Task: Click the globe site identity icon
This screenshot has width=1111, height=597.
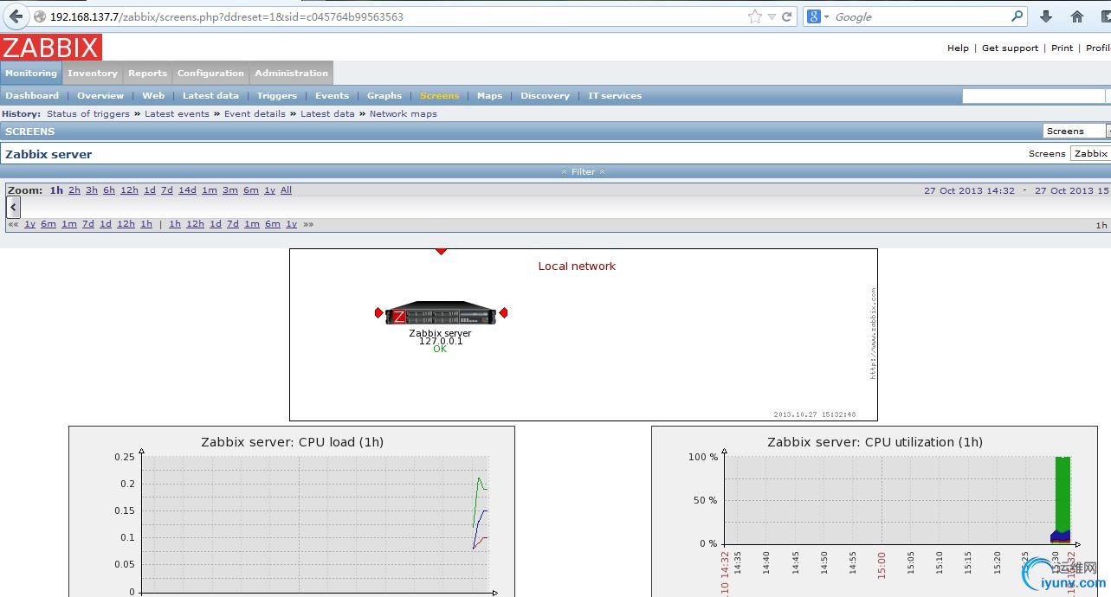Action: pos(40,16)
